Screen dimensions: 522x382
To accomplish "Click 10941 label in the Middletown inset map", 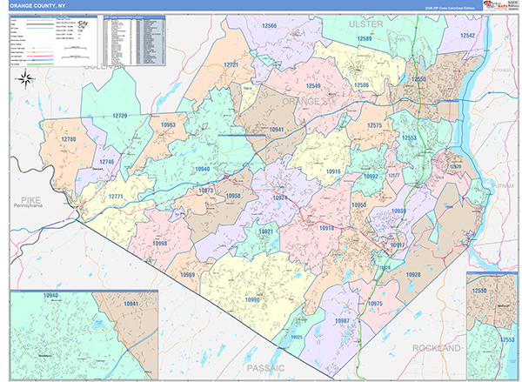I will (x=130, y=304).
